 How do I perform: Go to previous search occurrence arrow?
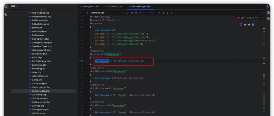pyautogui.click(x=159, y=13)
